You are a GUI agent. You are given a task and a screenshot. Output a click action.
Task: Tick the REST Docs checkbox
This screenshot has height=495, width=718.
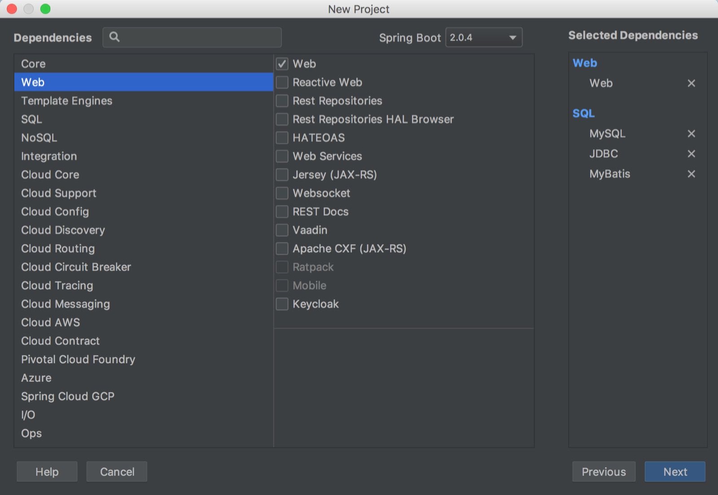pos(282,211)
